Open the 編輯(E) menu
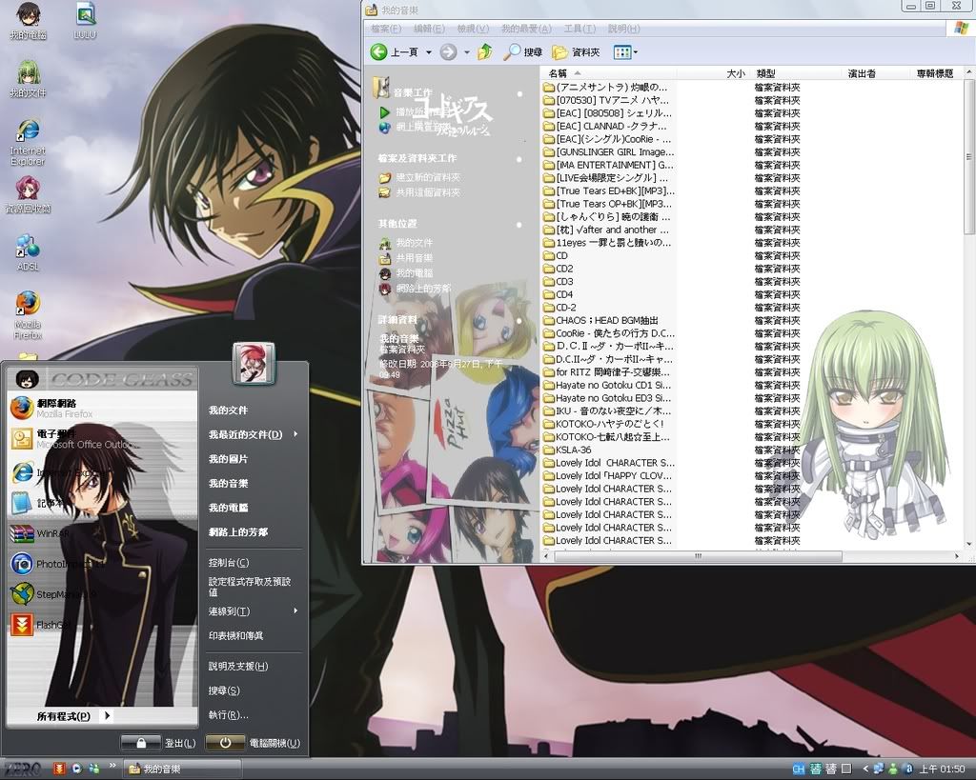This screenshot has width=976, height=780. click(429, 29)
